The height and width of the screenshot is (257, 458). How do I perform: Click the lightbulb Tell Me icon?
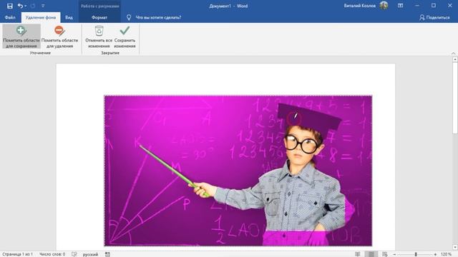129,17
